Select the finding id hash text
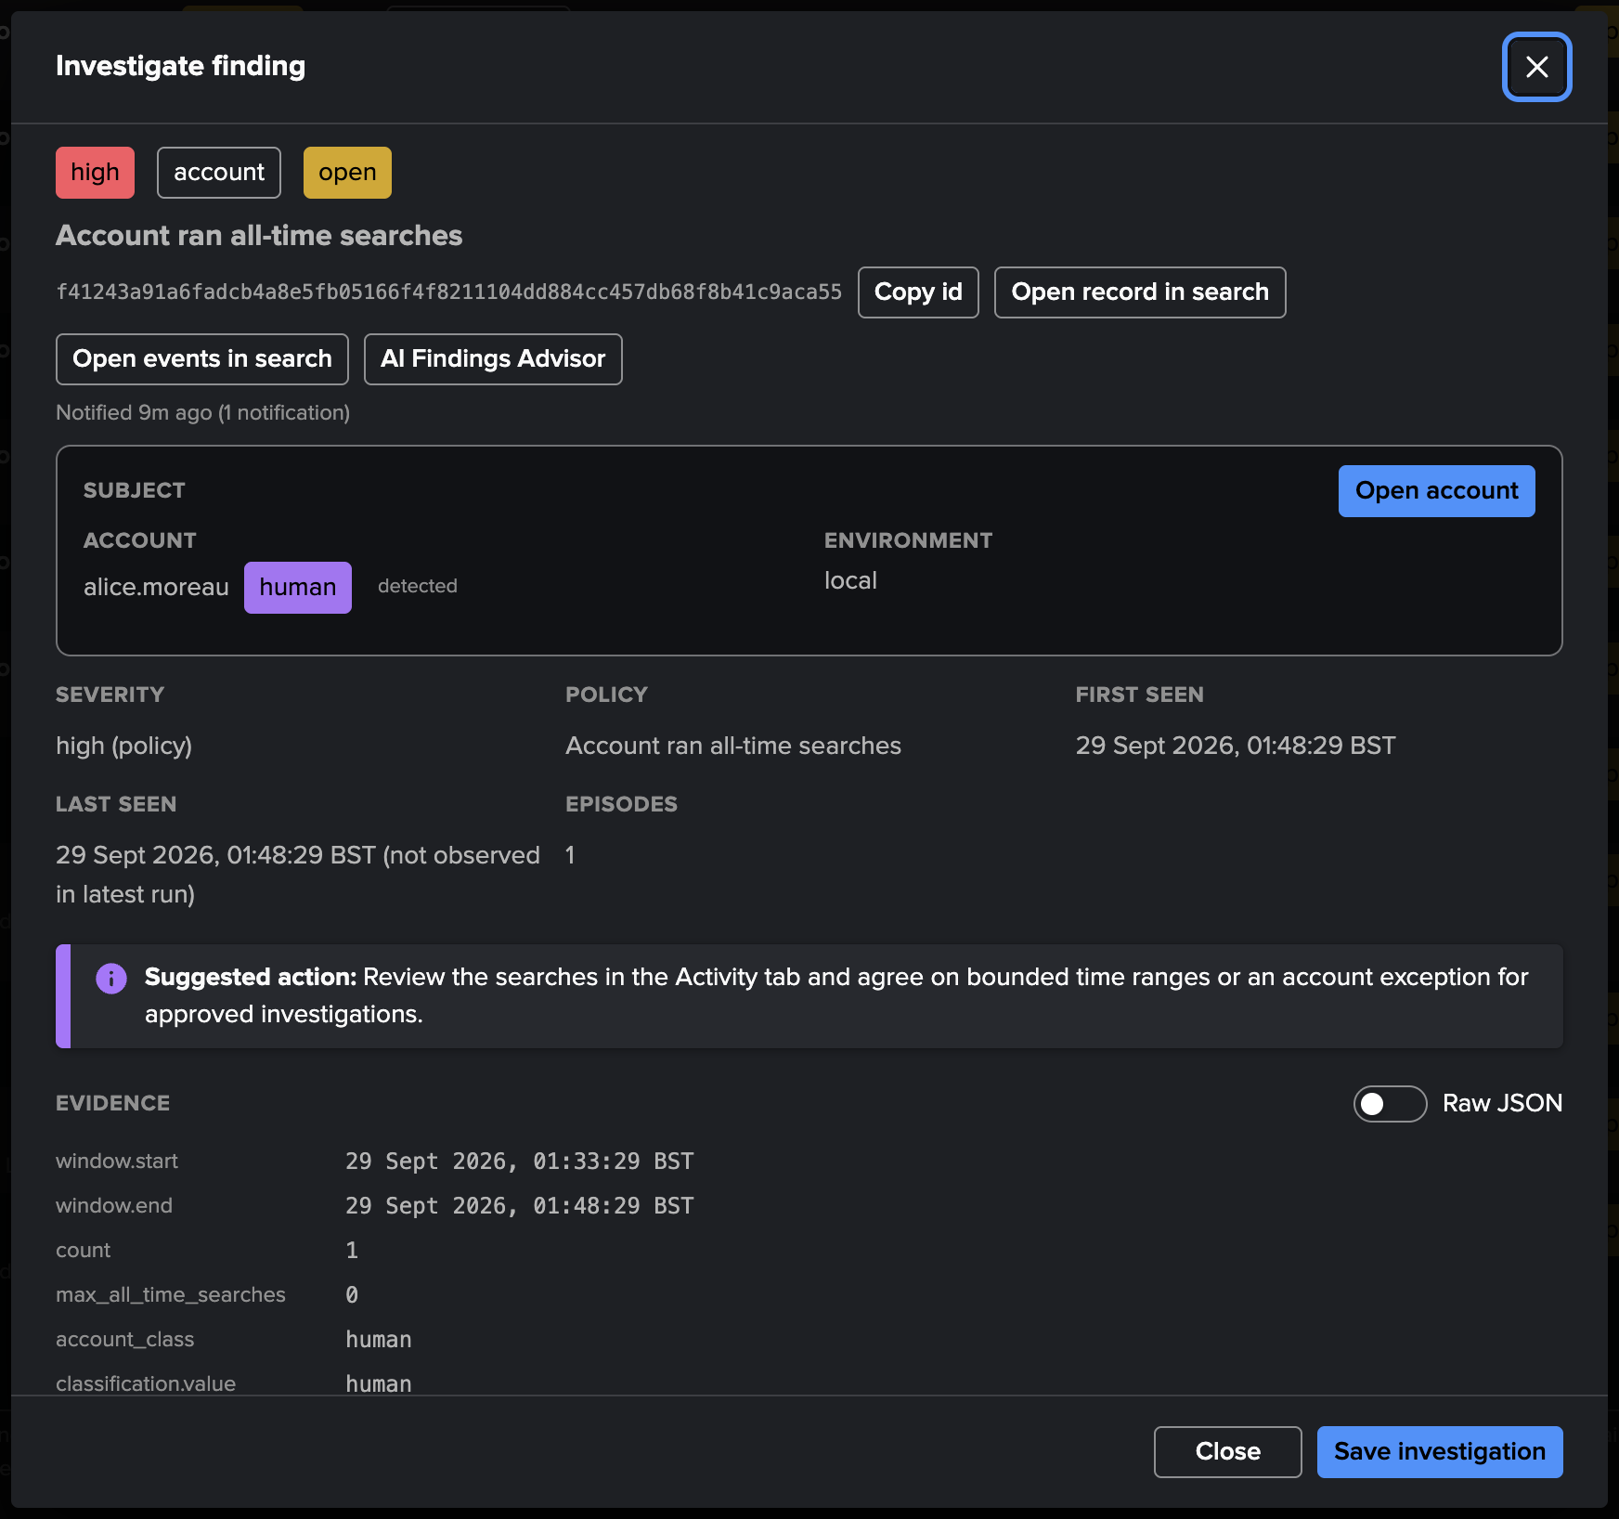The height and width of the screenshot is (1519, 1619). tap(448, 292)
